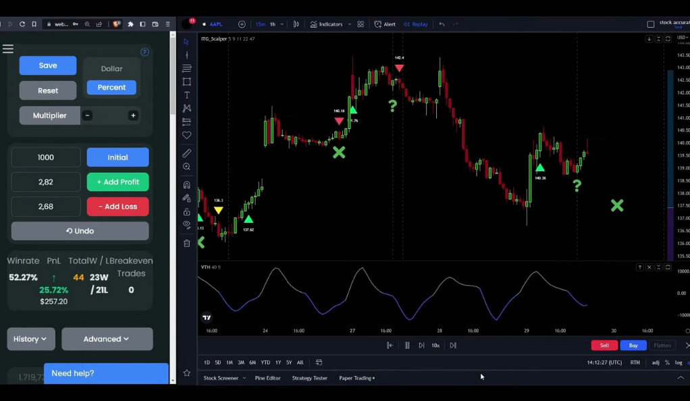
Task: Expand the indicators favorites dropdown arrow
Action: click(x=350, y=24)
